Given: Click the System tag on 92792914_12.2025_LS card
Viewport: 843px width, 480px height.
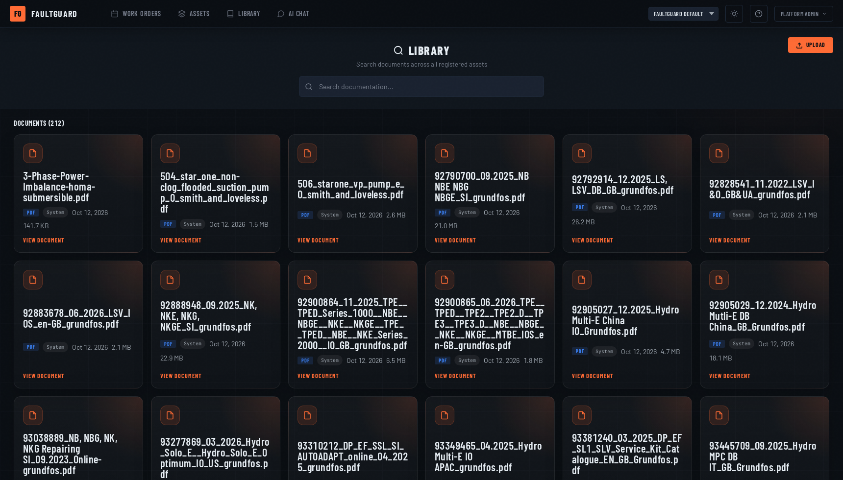Looking at the screenshot, I should (x=604, y=208).
